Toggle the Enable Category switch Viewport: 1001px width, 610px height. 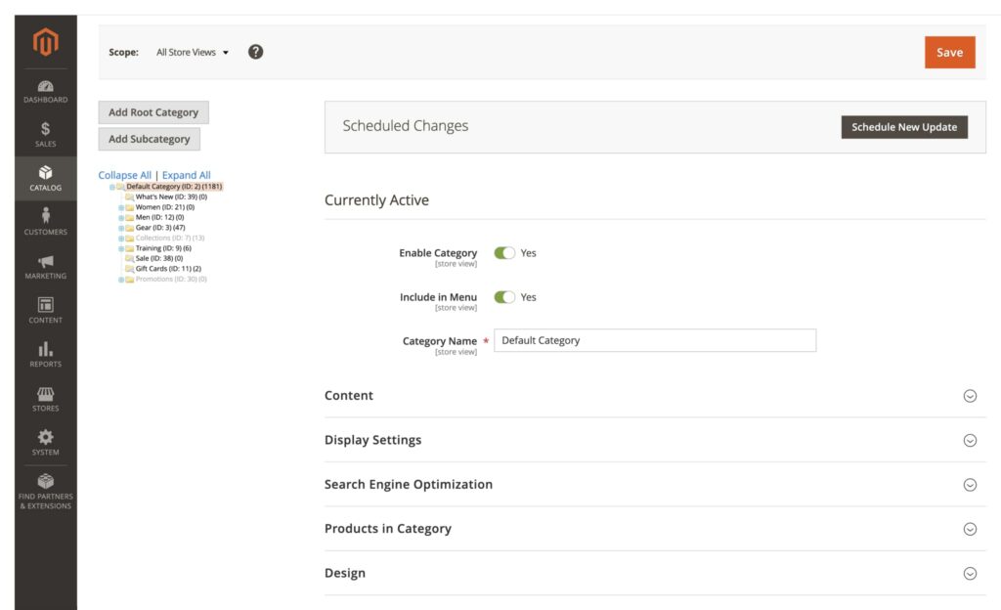pos(504,252)
